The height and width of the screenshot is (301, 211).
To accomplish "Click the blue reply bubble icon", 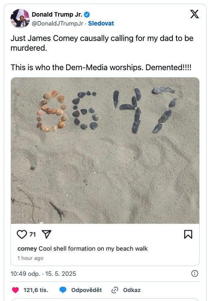I will (x=63, y=290).
